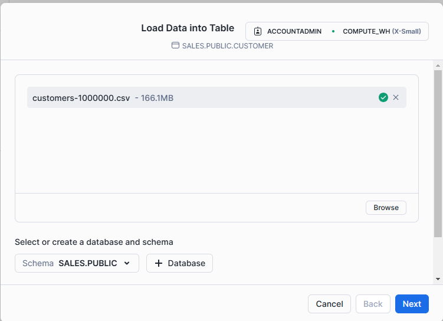Viewport: 443px width, 321px height.
Task: Expand the Schema dropdown chevron
Action: (127, 263)
